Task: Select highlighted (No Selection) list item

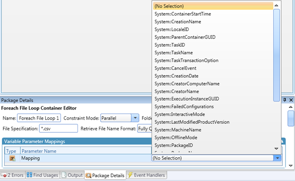Action: click(213, 6)
